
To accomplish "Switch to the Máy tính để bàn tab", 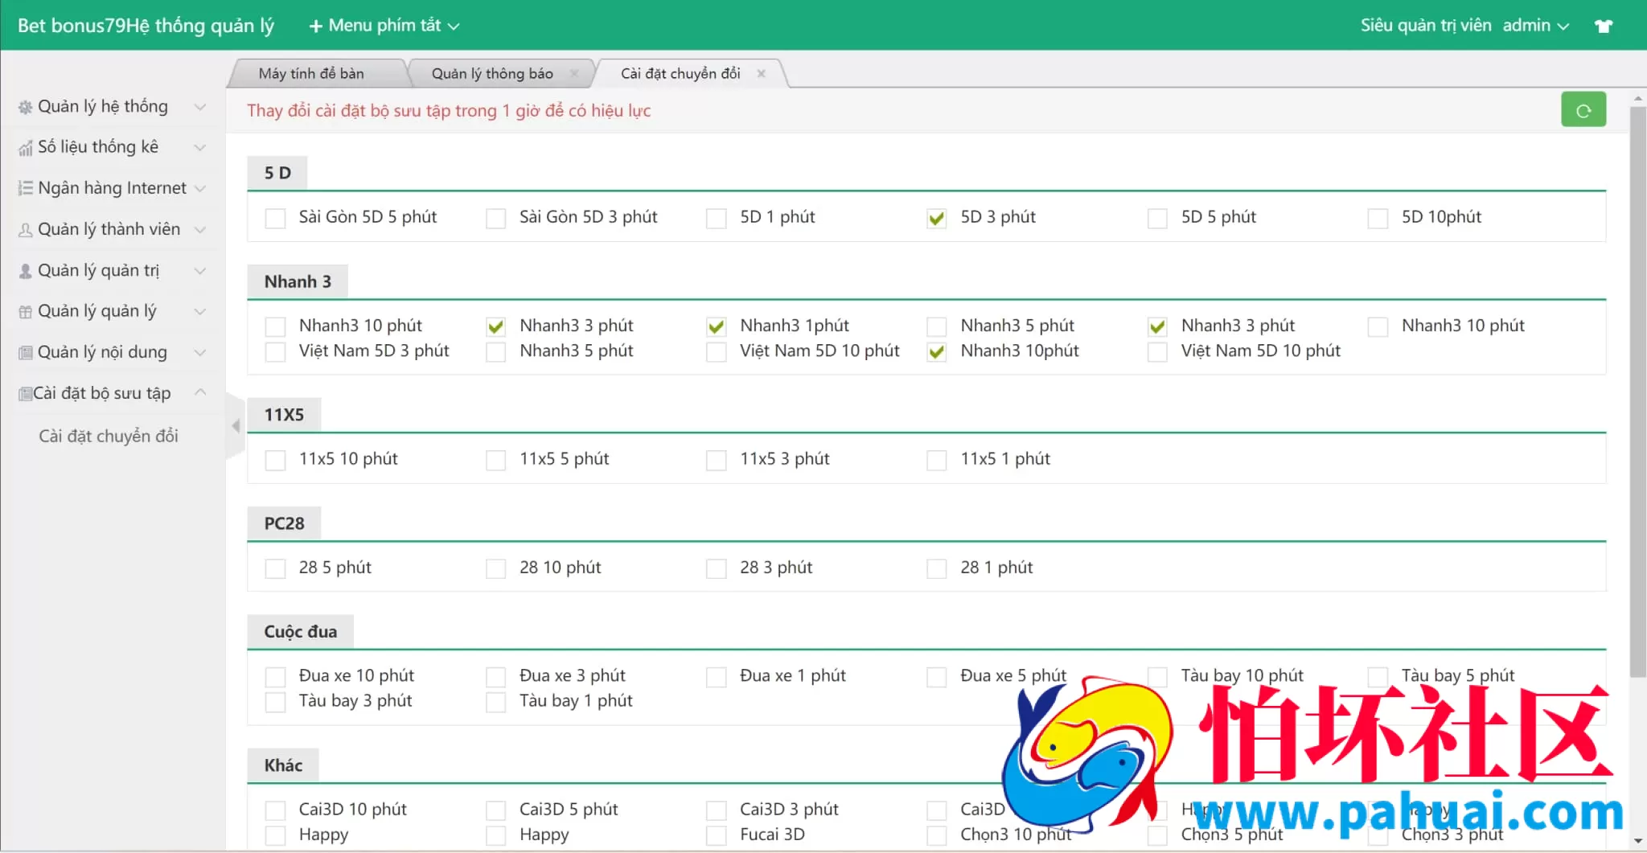I will tap(311, 74).
